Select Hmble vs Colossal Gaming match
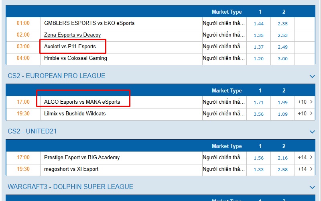This screenshot has width=321, height=201. click(x=75, y=58)
